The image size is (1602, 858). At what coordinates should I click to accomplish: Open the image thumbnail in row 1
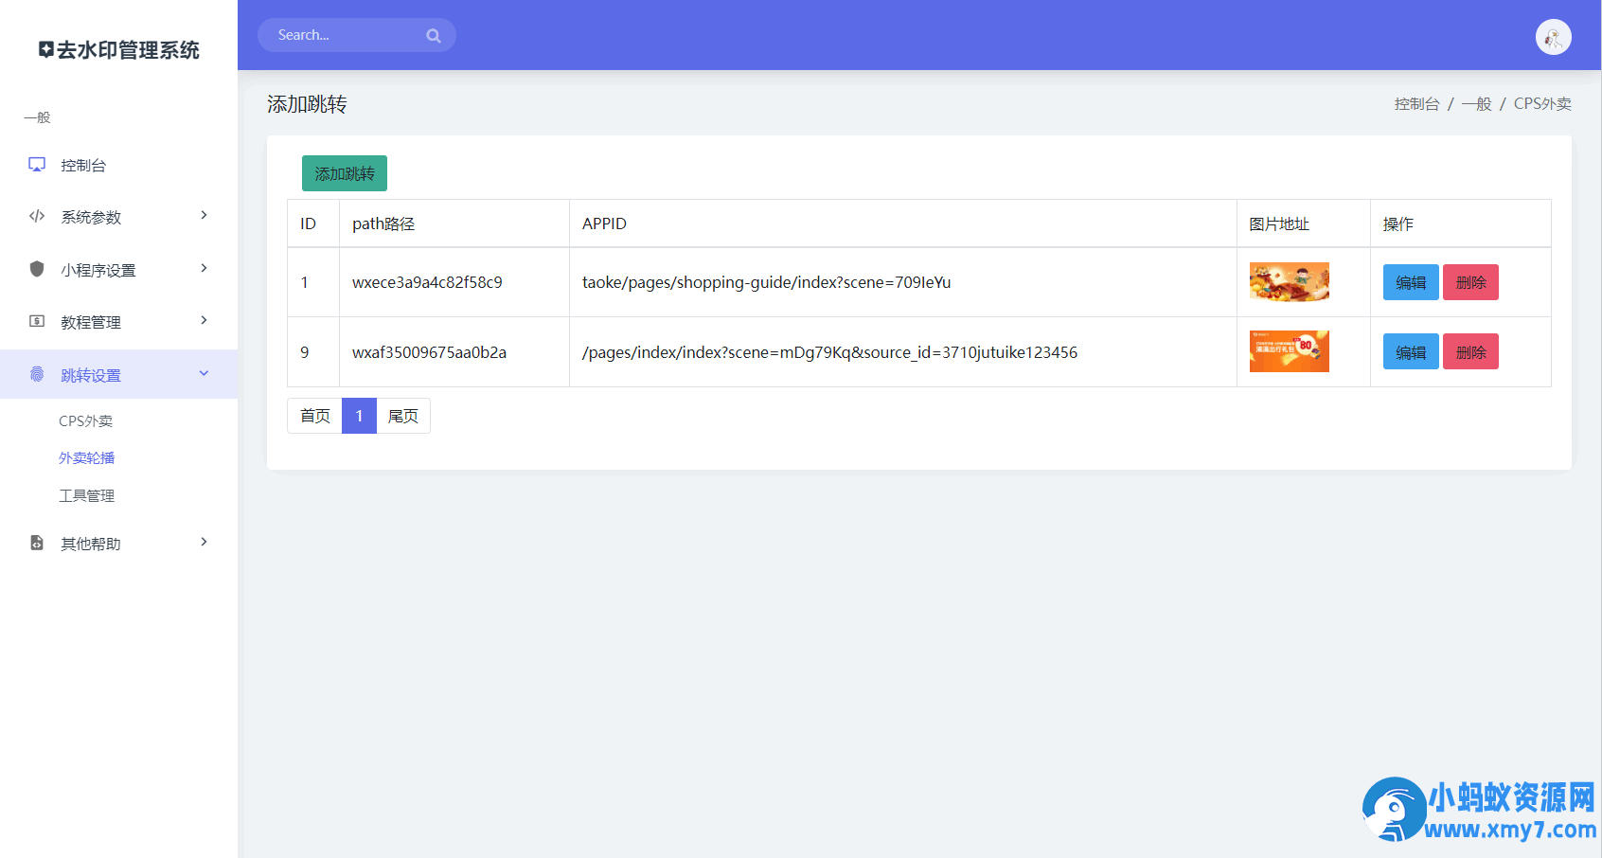tap(1289, 282)
